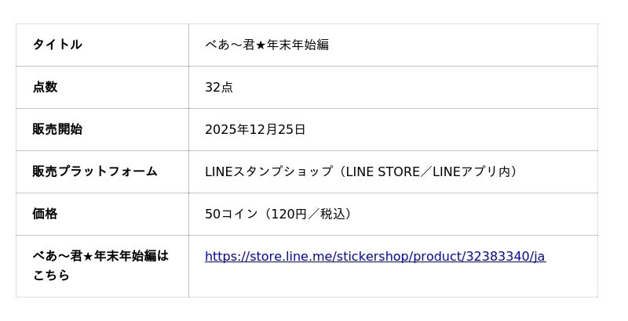
Task: Click the 販売開始 row label
Action: (57, 129)
